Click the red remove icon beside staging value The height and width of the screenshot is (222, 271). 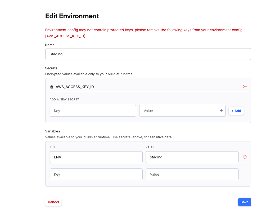[245, 157]
